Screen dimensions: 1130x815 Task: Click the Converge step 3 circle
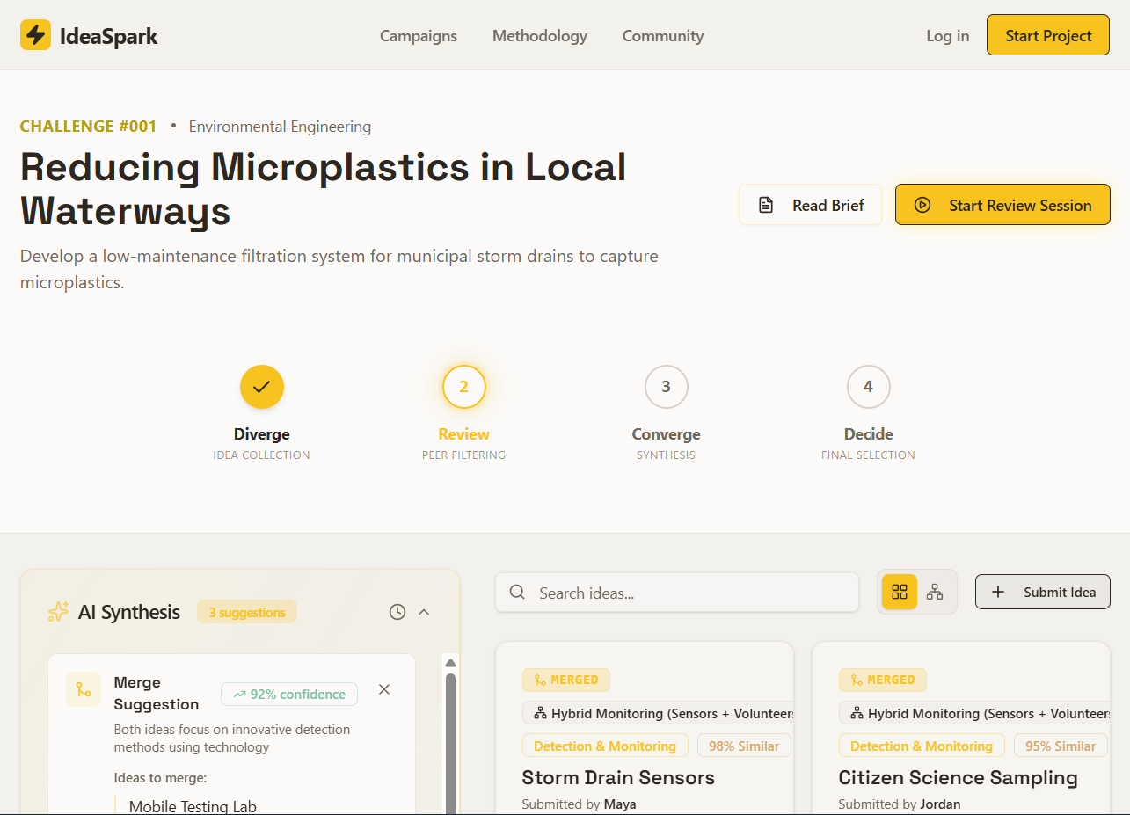click(666, 387)
